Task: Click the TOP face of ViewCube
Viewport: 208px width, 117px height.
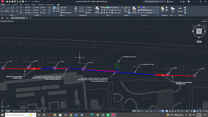Action: (x=199, y=31)
